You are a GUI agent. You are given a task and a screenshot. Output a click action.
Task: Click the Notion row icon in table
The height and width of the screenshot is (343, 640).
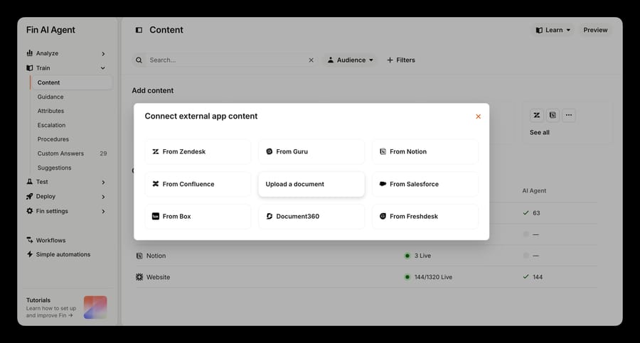[139, 256]
